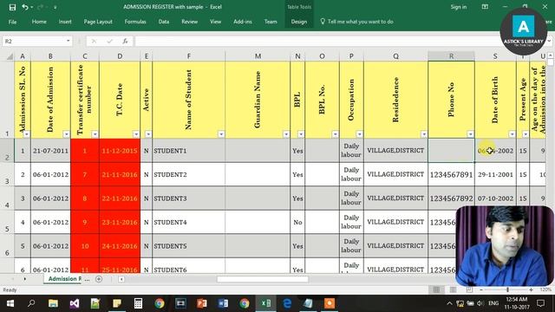Viewport: 555px width, 312px height.
Task: Click cell containing STUDENT1
Action: click(x=189, y=151)
